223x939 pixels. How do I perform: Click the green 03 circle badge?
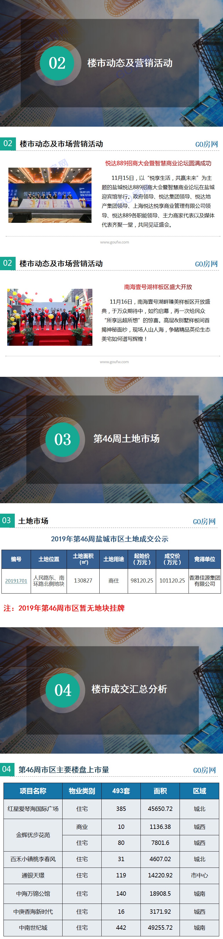point(63,439)
